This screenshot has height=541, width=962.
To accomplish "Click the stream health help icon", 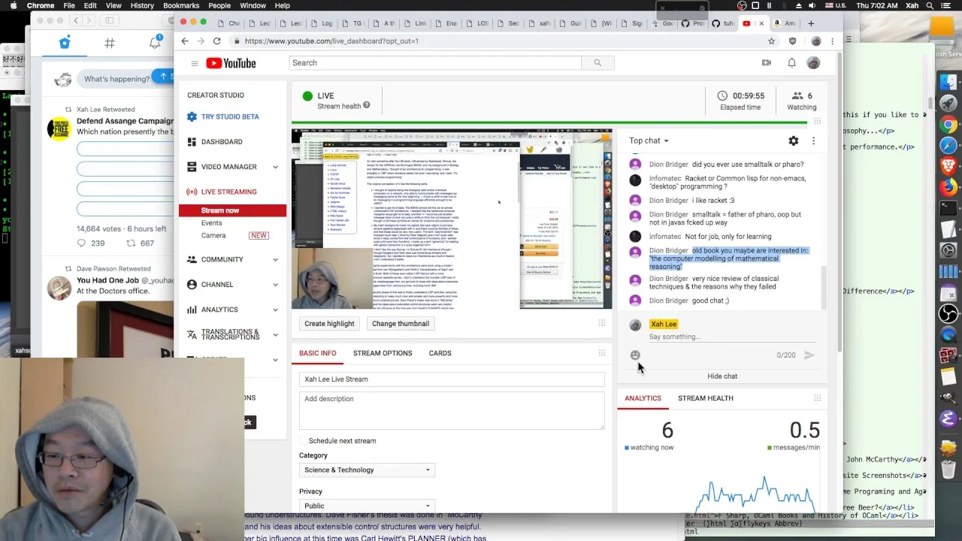I will pyautogui.click(x=367, y=106).
